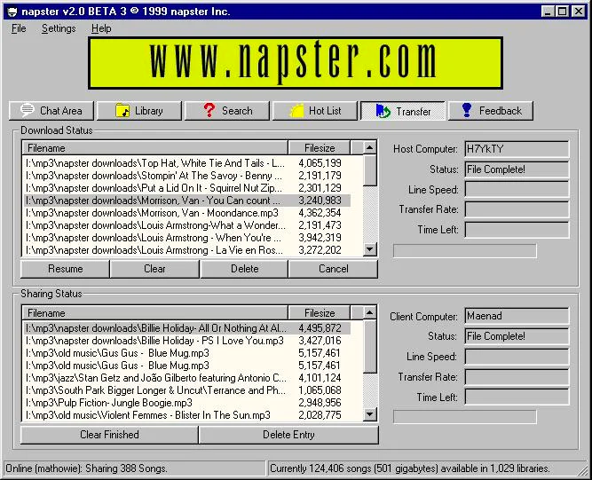Select Louis Armstrong-What a Wonder row
This screenshot has height=480, width=592.
187,225
